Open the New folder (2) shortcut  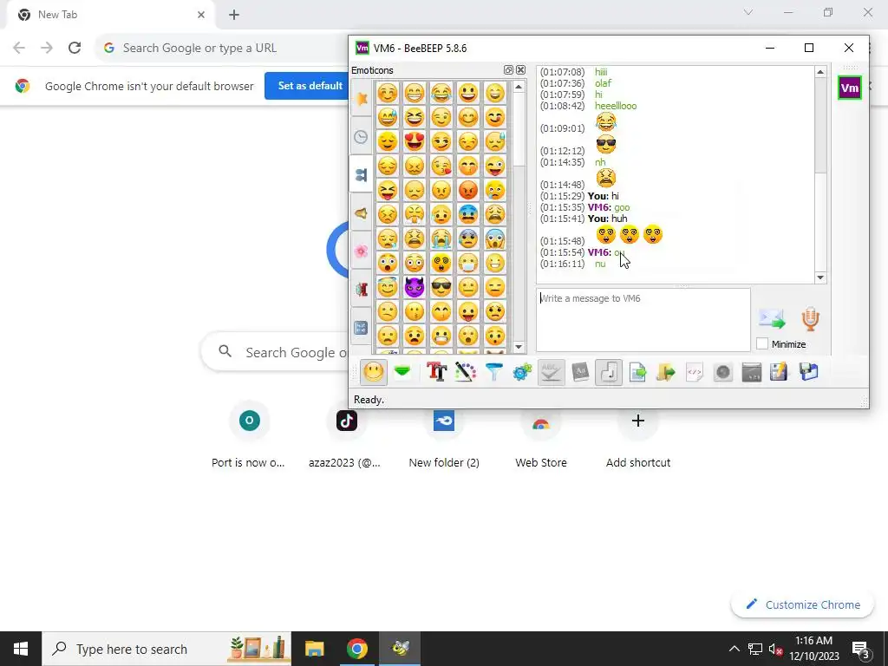(x=444, y=436)
